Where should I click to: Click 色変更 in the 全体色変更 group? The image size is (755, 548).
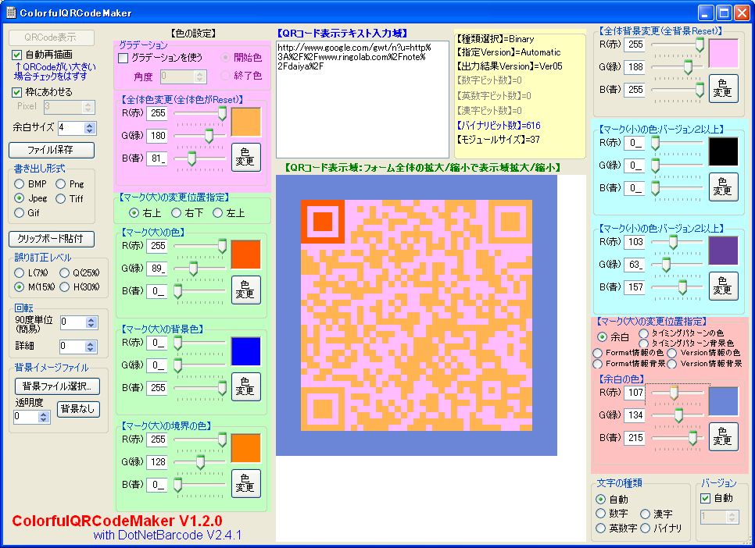[x=246, y=158]
